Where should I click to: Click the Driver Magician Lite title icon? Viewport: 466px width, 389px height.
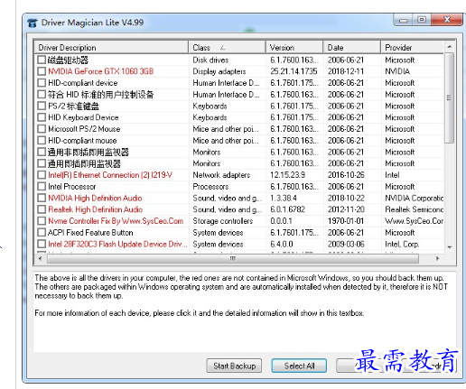tap(33, 23)
